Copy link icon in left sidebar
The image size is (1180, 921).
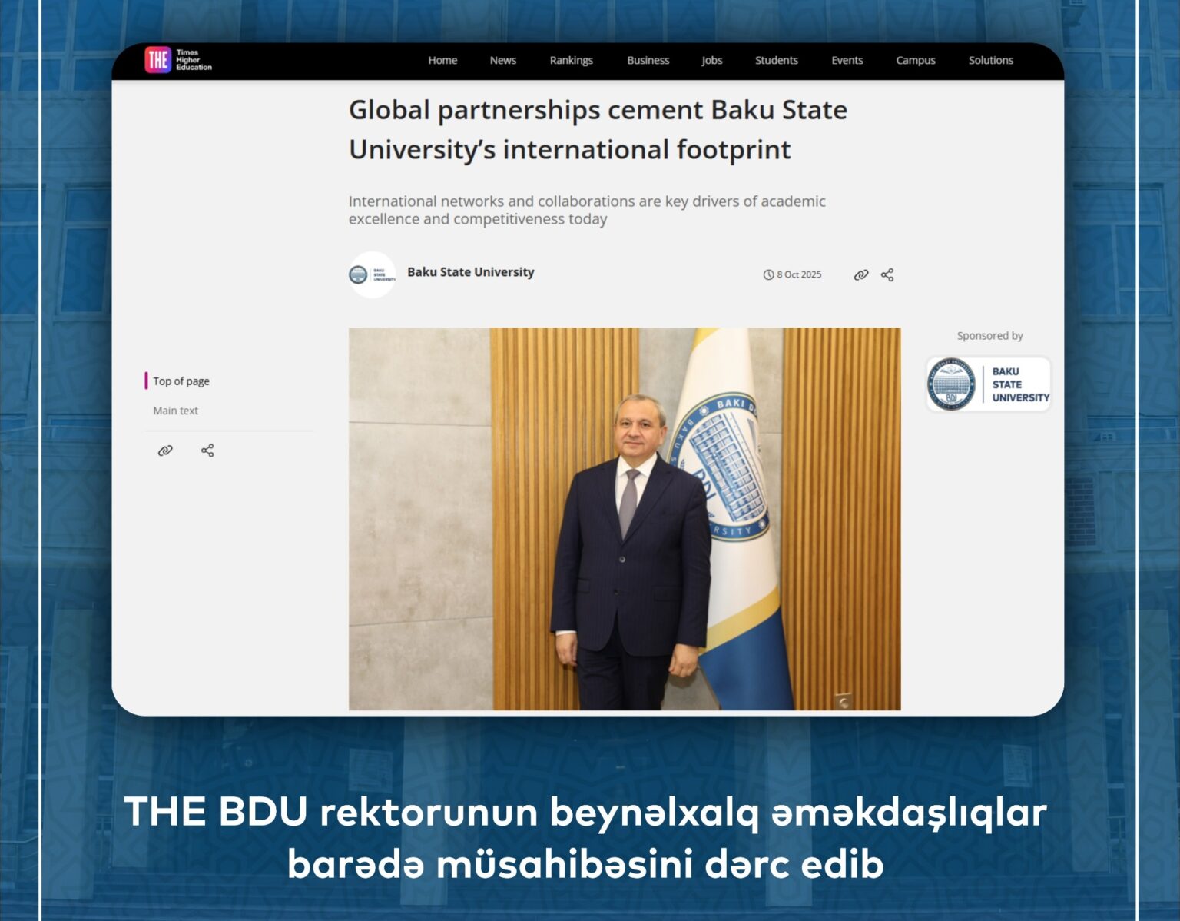coord(165,451)
